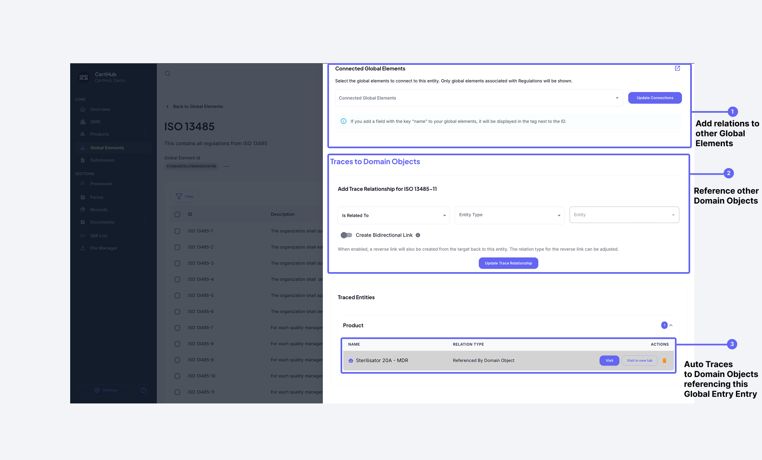Open the three-dots menu next to element ID
Screen dimensions: 762x460
[226, 166]
